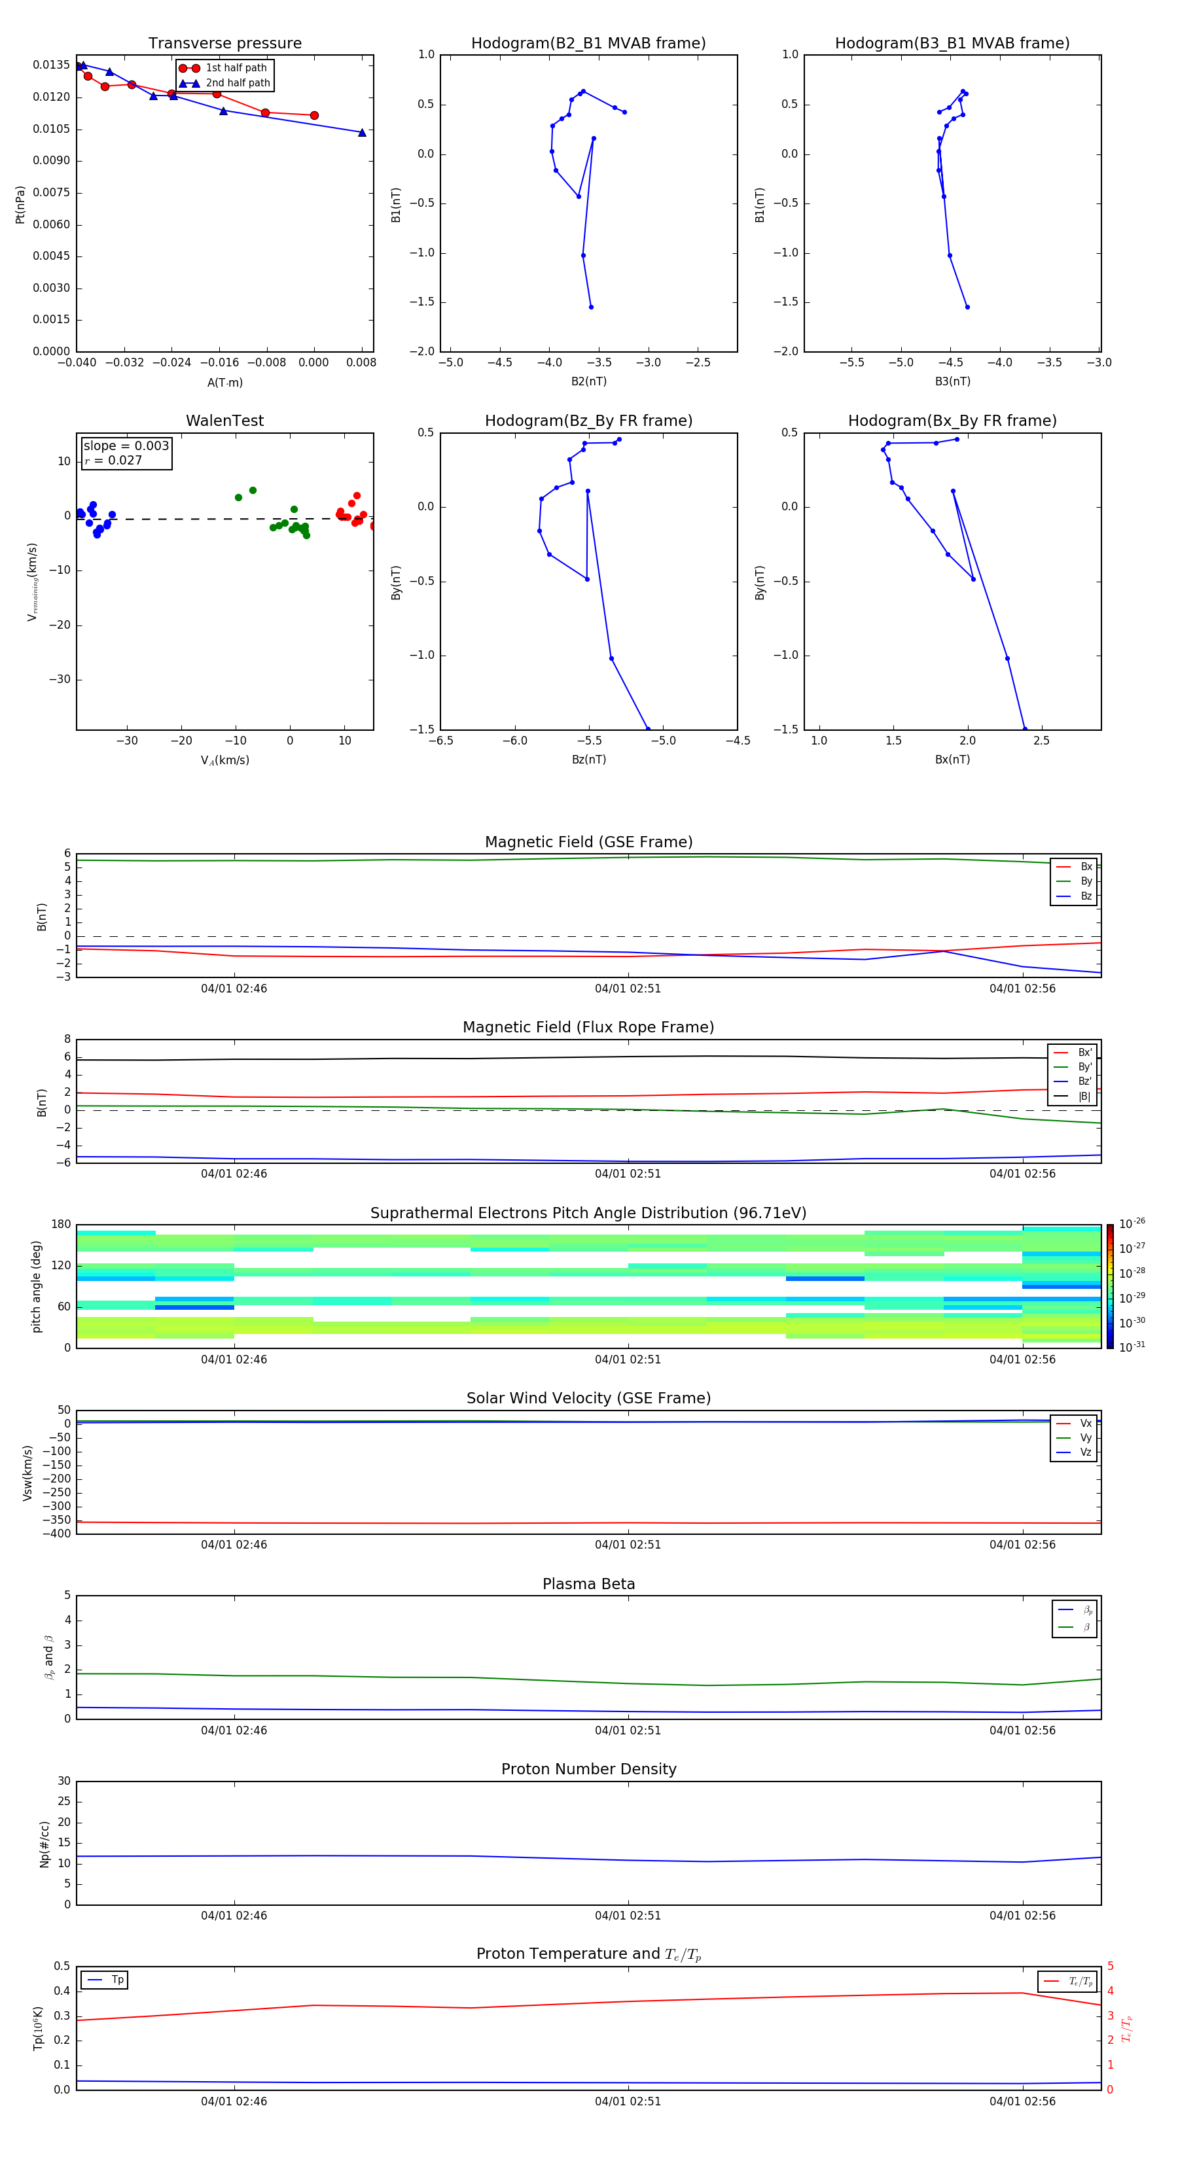The width and height of the screenshot is (1178, 2159).
Task: Click the 'B2(nT)' x-axis label
Action: [x=588, y=381]
